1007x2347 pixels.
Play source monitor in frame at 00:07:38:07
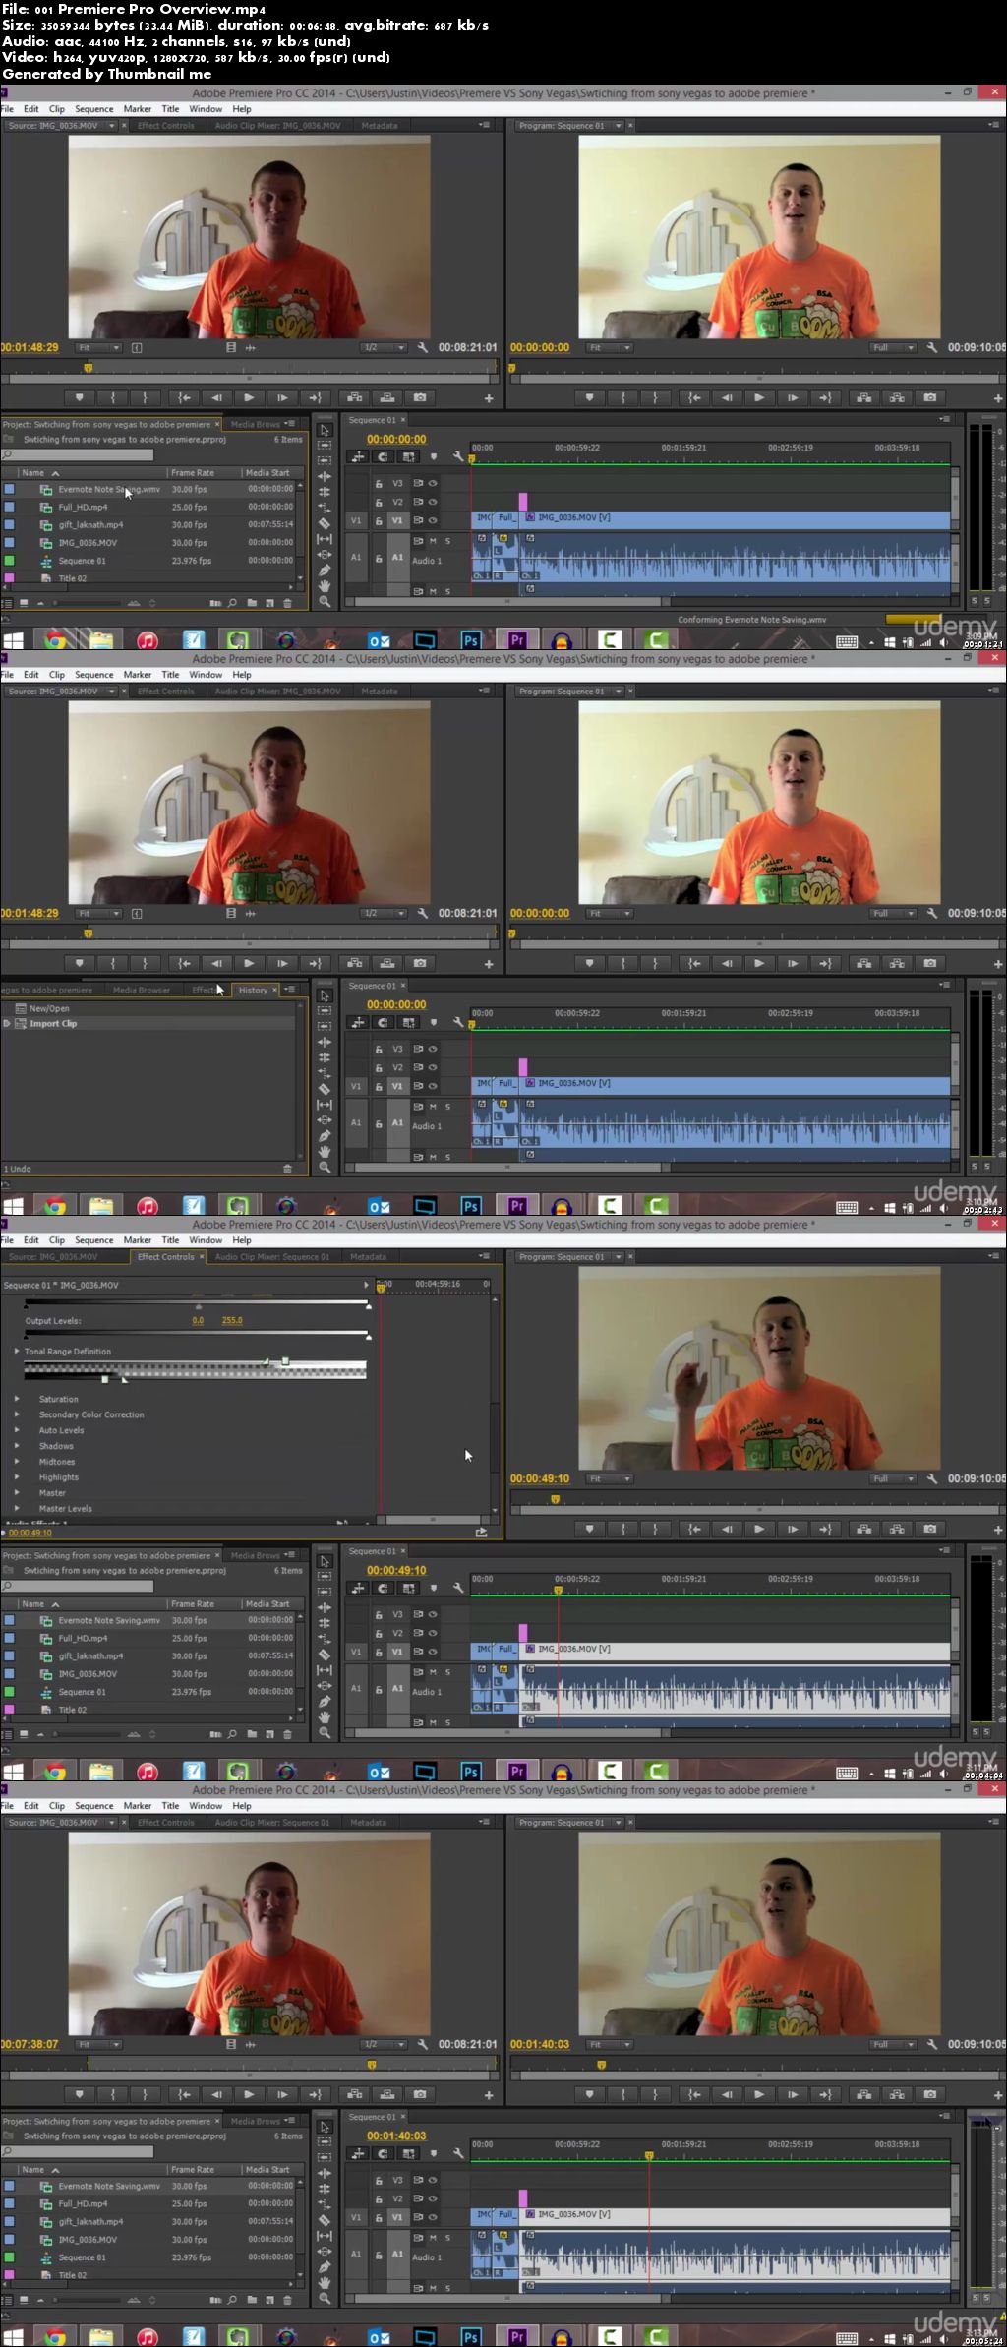click(248, 2094)
